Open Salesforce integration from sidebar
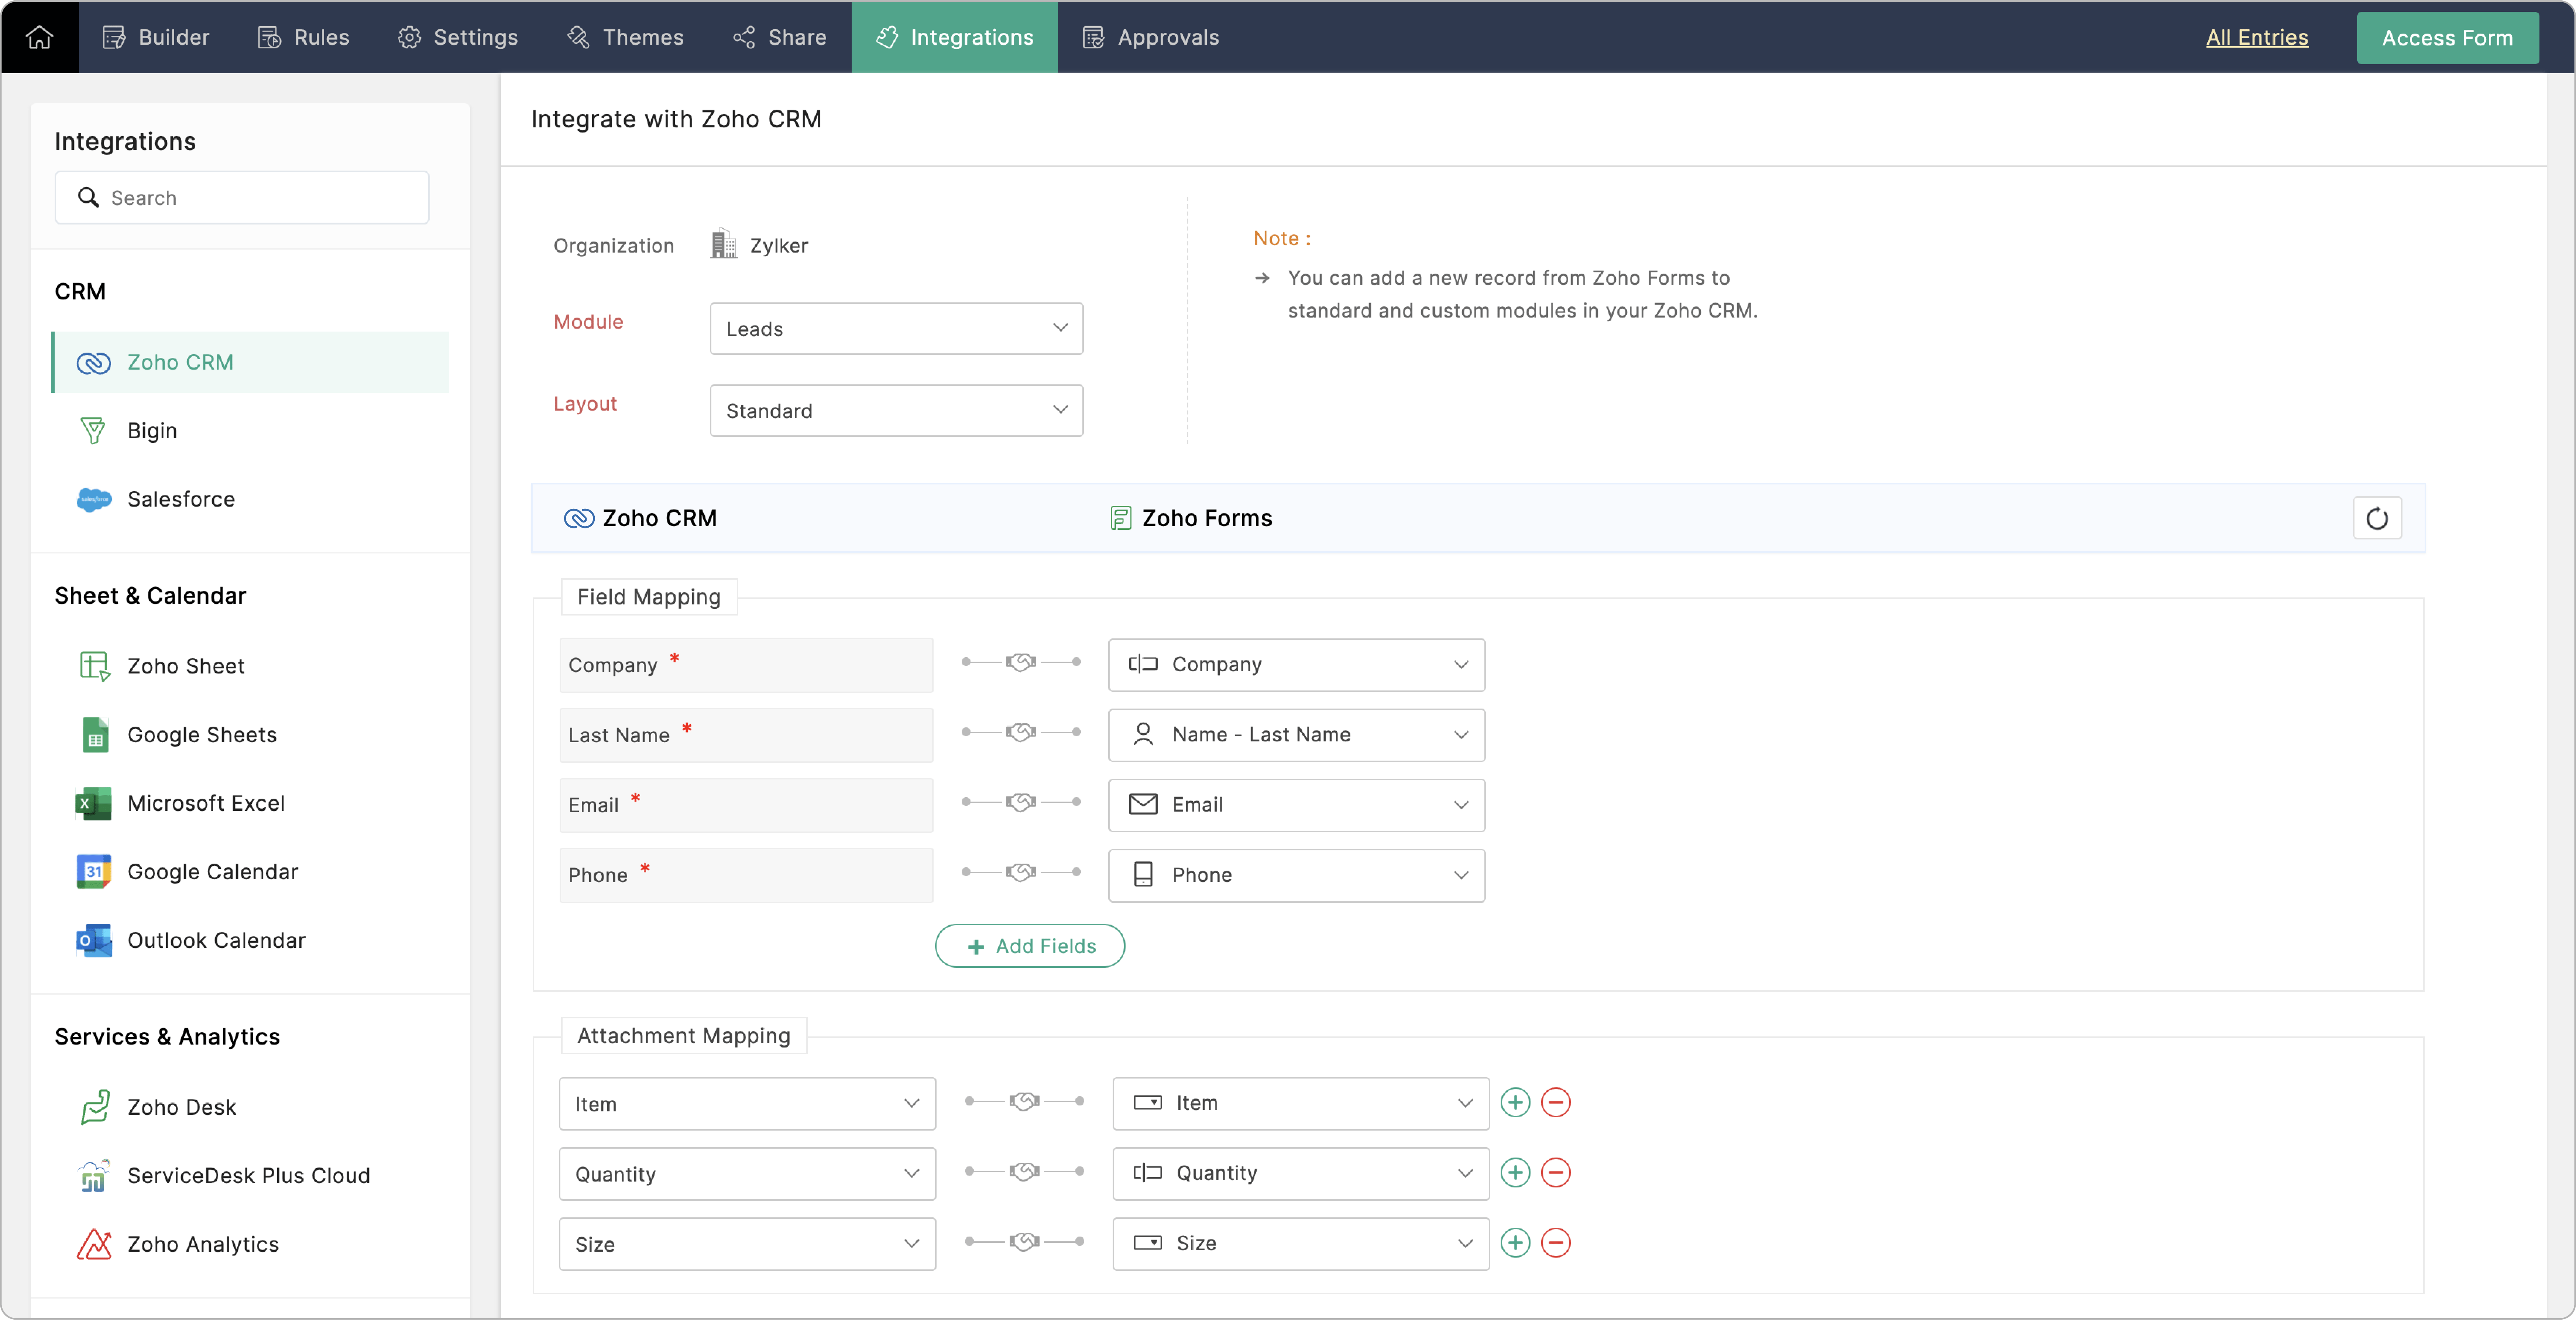 (x=180, y=499)
